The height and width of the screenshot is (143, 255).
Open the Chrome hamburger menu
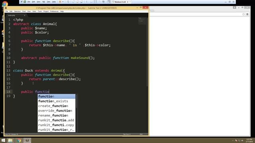247,14
